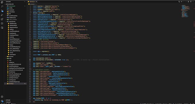Image resolution: width=195 pixels, height=104 pixels.
Task: Close the server.js editor tab
Action: coord(37,2)
